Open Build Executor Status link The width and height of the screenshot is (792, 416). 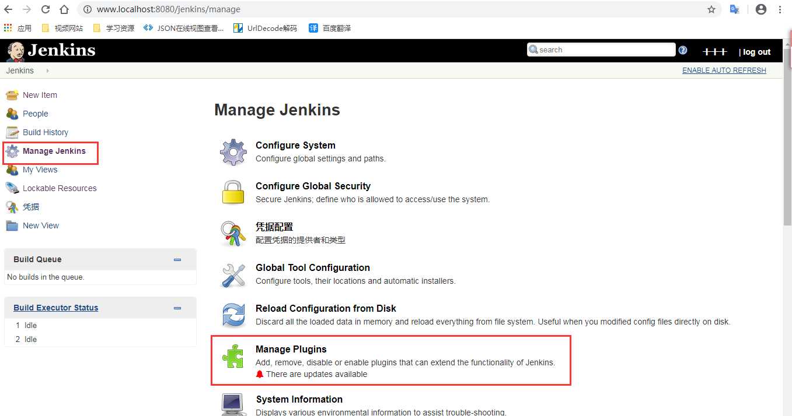coord(56,308)
